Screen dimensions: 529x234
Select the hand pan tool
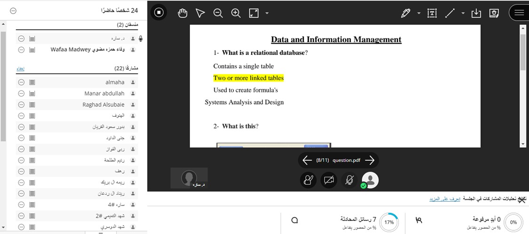[182, 13]
